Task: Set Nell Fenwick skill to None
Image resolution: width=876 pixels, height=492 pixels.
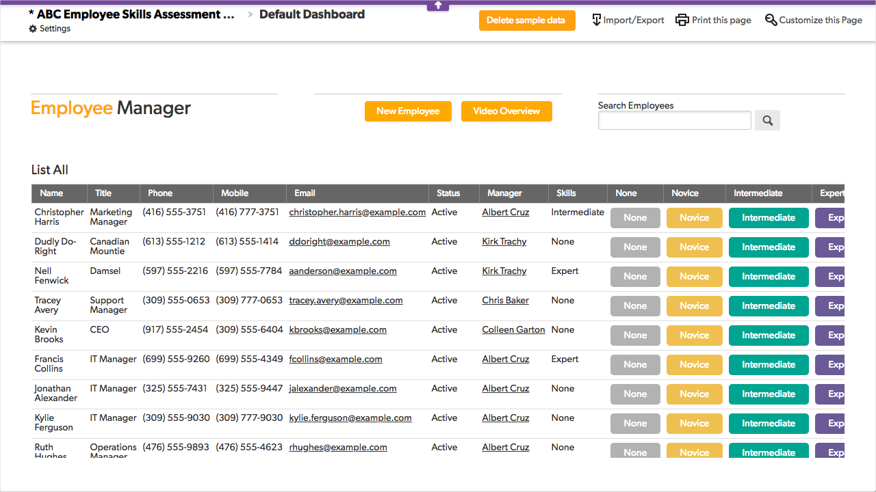Action: coord(635,277)
